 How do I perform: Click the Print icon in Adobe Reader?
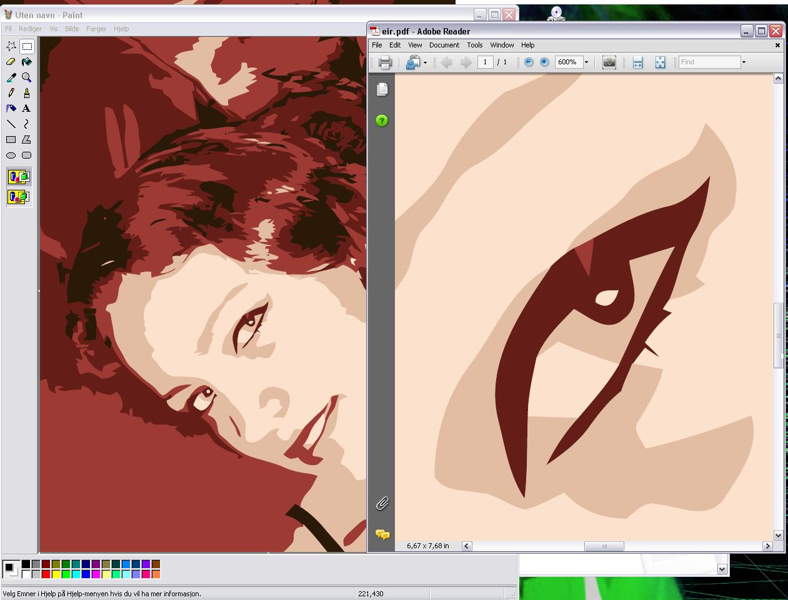tap(385, 62)
